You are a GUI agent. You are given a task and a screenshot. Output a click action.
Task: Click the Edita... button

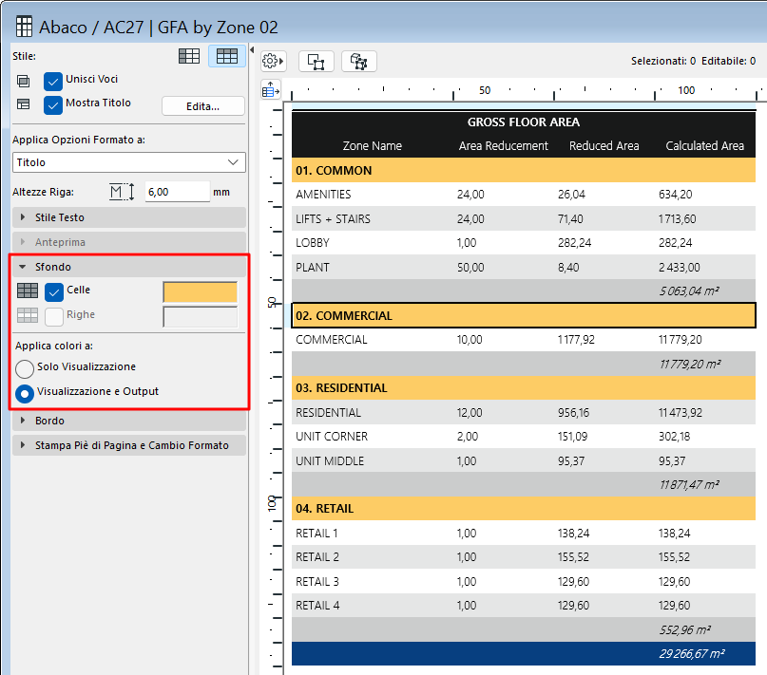point(202,105)
